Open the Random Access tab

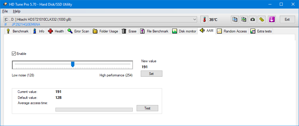click(232, 31)
